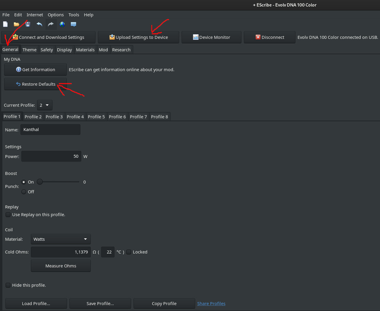The width and height of the screenshot is (380, 311).
Task: Enable Use Replay on this profile
Action: tap(8, 215)
